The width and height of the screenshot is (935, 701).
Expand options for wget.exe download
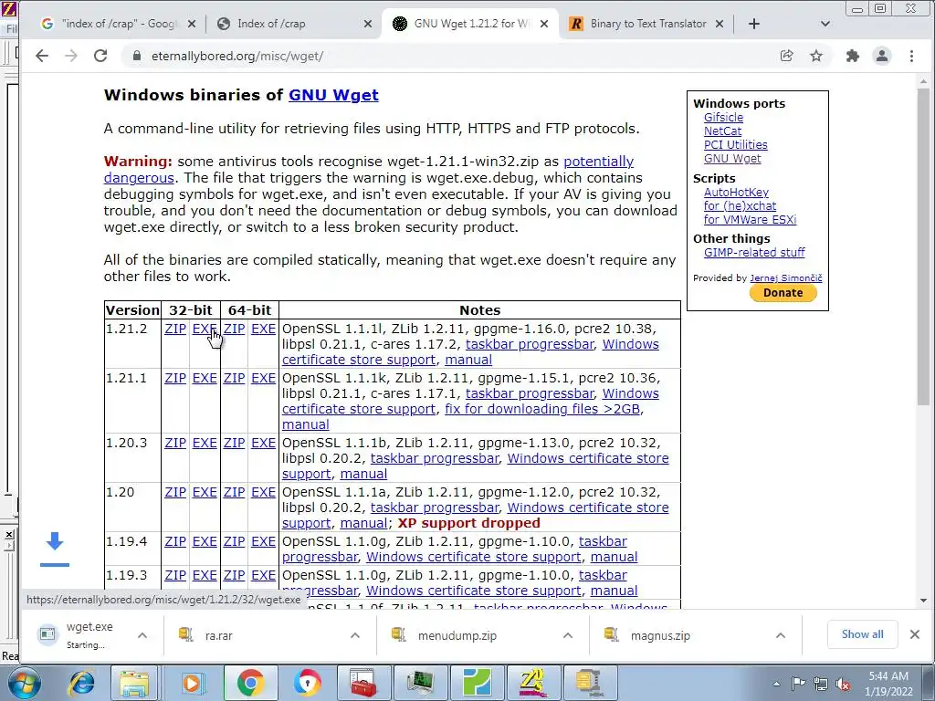click(142, 635)
